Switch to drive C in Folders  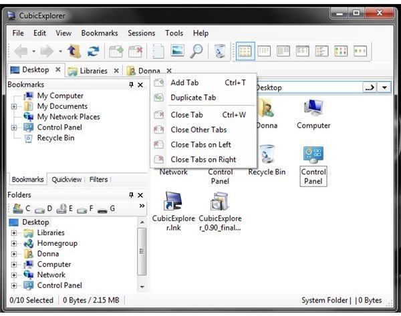pyautogui.click(x=21, y=208)
